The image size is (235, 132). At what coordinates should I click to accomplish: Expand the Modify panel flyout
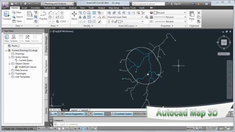click(88, 26)
